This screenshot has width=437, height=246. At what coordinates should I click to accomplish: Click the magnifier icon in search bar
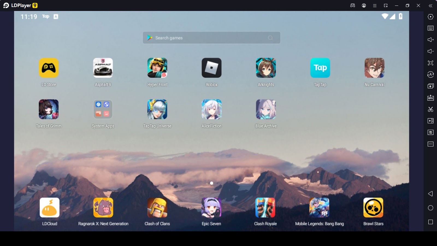[x=270, y=38]
